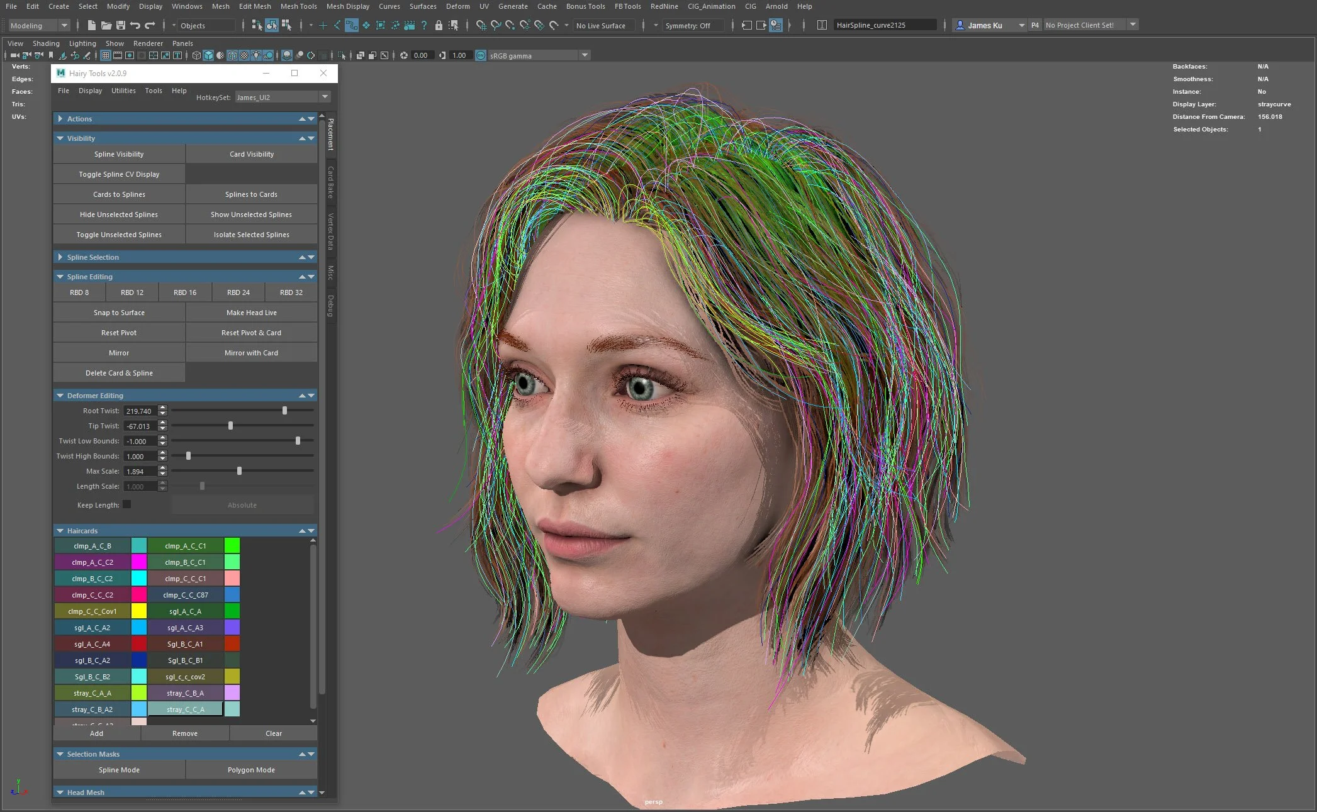
Task: Open the No Project Client Set dropdown arrow
Action: pos(1133,25)
